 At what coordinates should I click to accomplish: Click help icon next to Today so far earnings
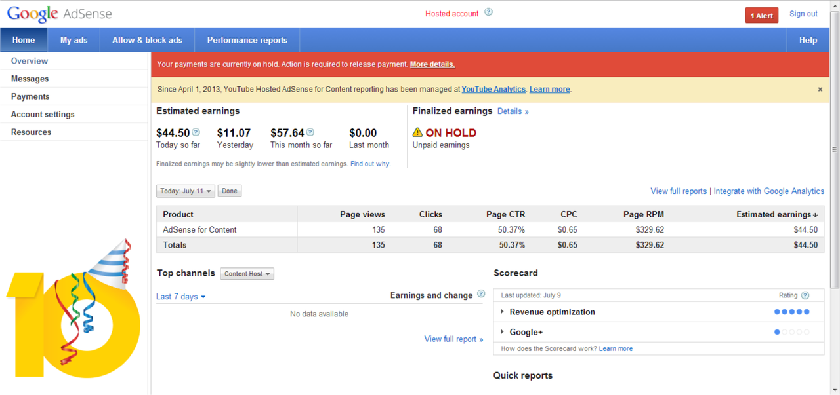pos(196,132)
